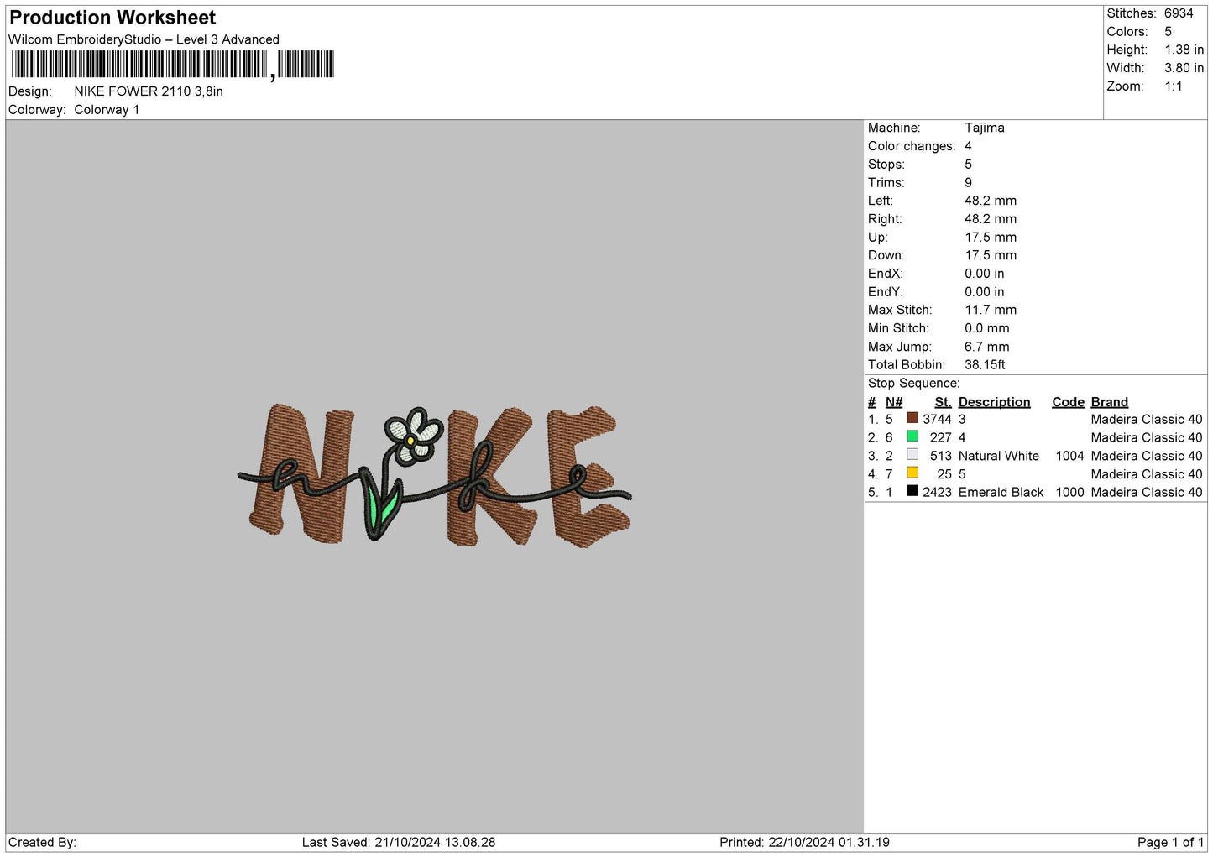Click the Max Stitch value '11.7 mm'
The width and height of the screenshot is (1213, 857).
click(991, 310)
